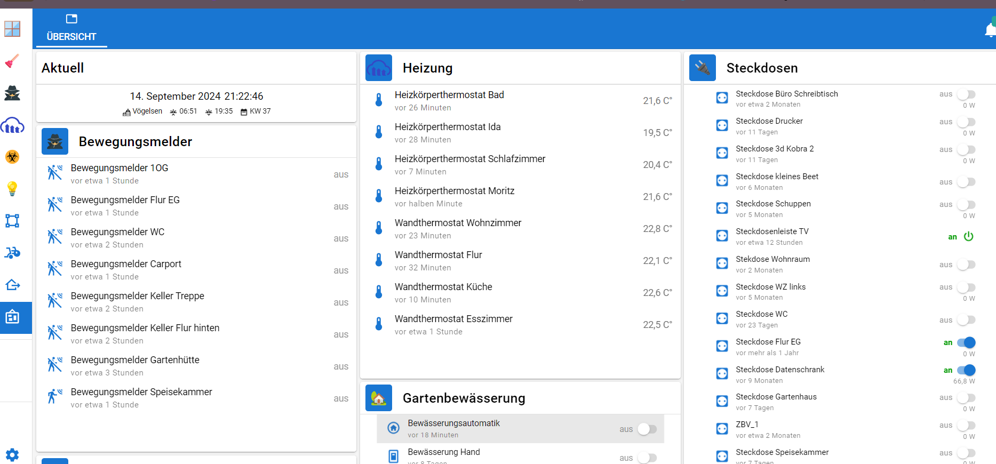996x464 pixels.
Task: Click the Bewässerung Hand remote icon
Action: 393,457
